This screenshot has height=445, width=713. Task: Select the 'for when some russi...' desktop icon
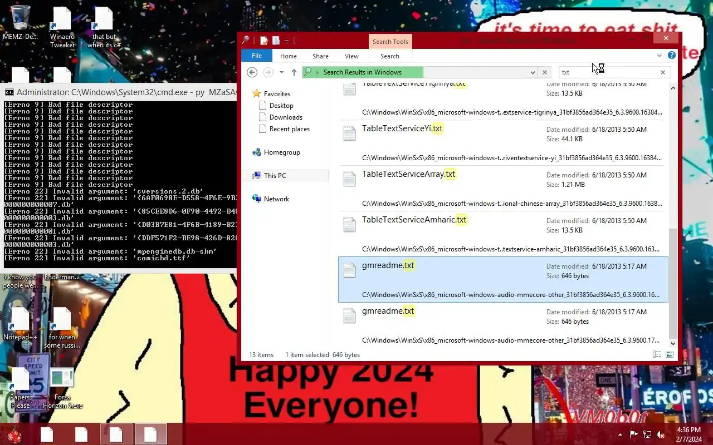(x=62, y=328)
